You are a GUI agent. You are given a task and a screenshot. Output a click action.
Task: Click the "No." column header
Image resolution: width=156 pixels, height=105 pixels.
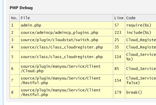coord(14,18)
